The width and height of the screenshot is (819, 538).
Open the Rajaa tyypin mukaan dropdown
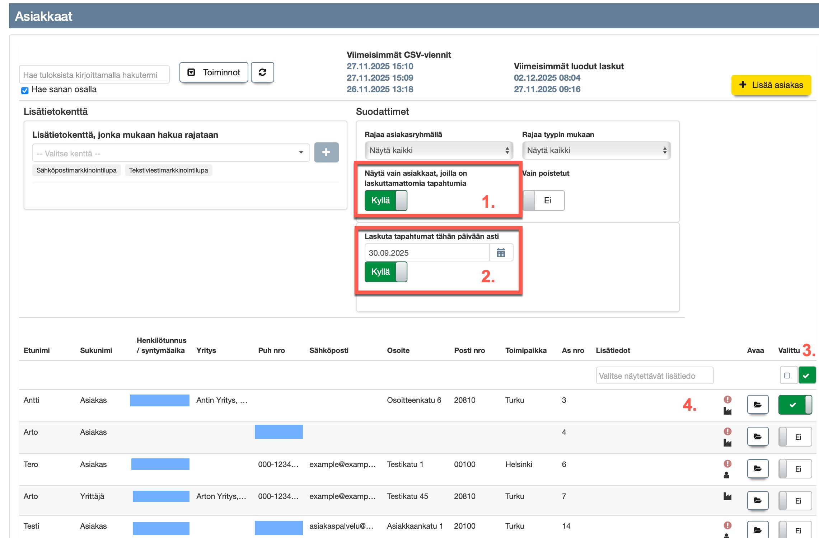click(596, 151)
